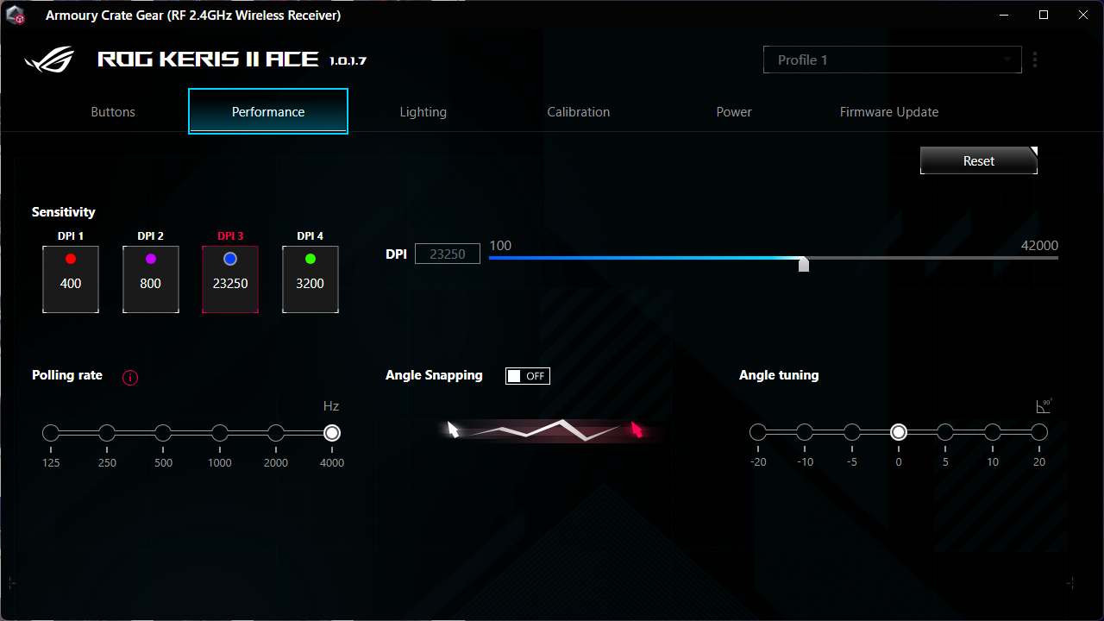Set angle tuning to 5
Image resolution: width=1104 pixels, height=621 pixels.
tap(945, 432)
